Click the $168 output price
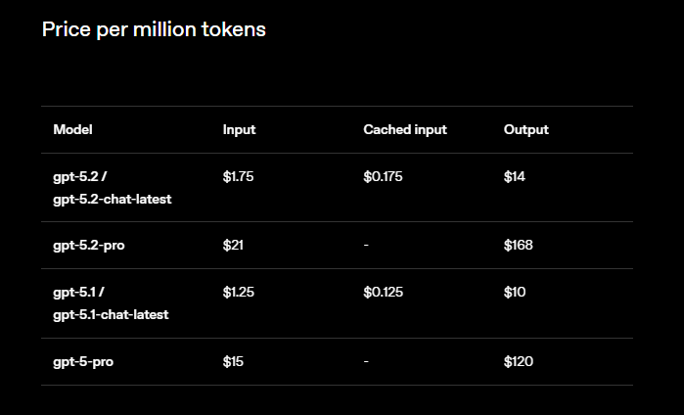The width and height of the screenshot is (684, 415). (519, 245)
